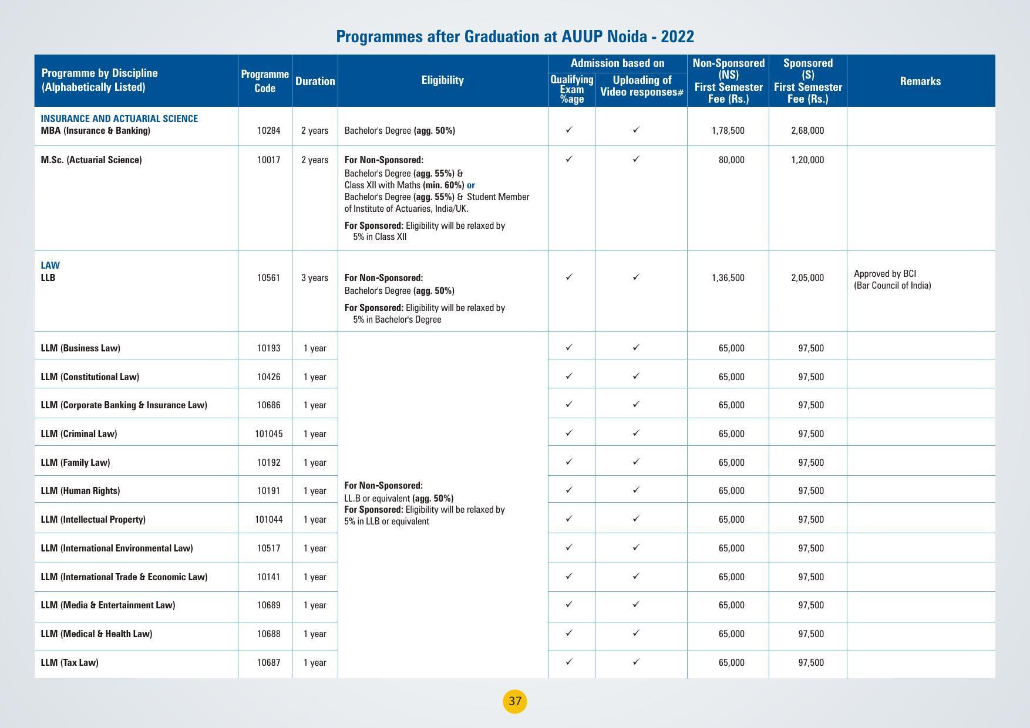Select the "INSURANCE AND ACTUARIAL SCIENCE" discipline heading
The height and width of the screenshot is (728, 1030).
coord(119,118)
